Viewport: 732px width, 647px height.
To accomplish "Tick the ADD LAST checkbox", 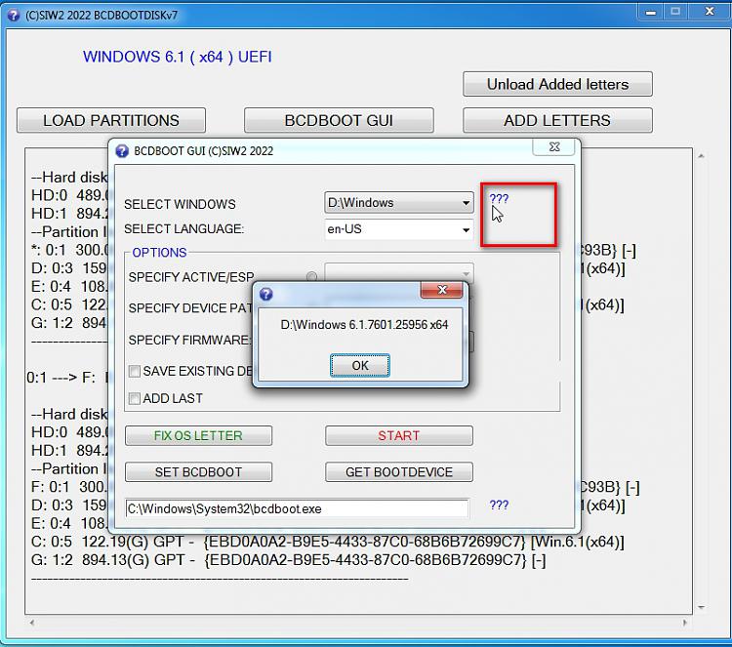I will pyautogui.click(x=135, y=398).
